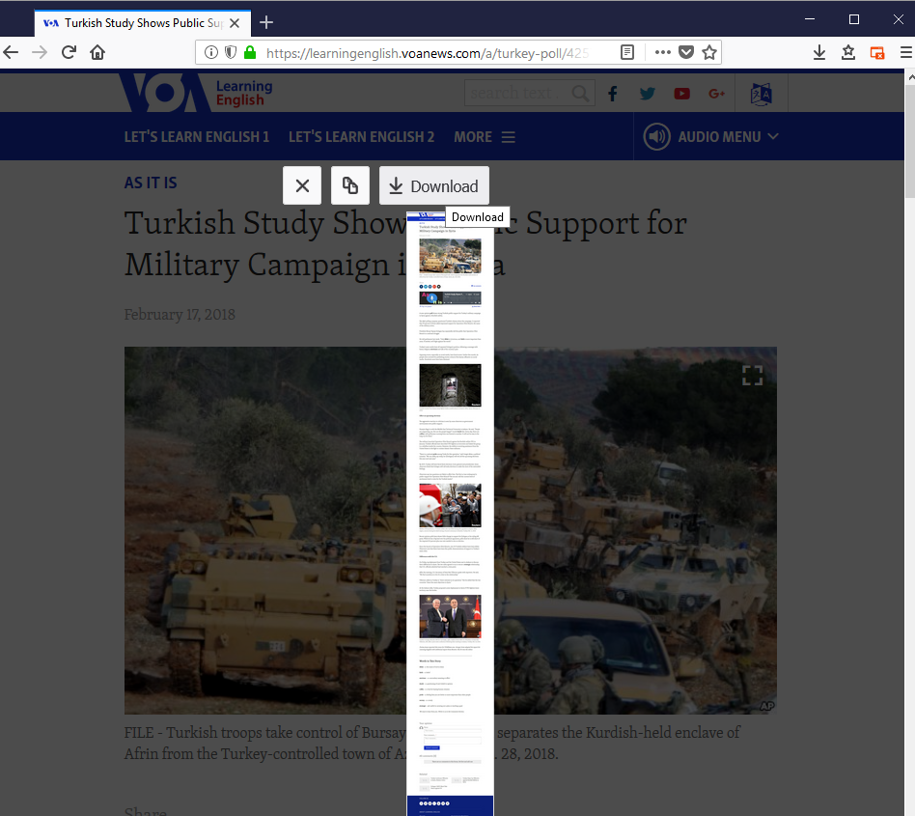Reload the current page
Screen dimensions: 915x816
tap(69, 53)
